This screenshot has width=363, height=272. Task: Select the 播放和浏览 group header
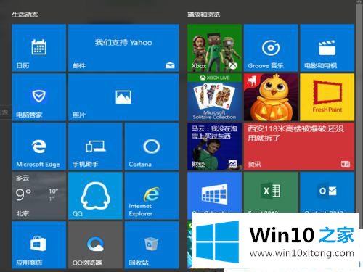pos(203,15)
